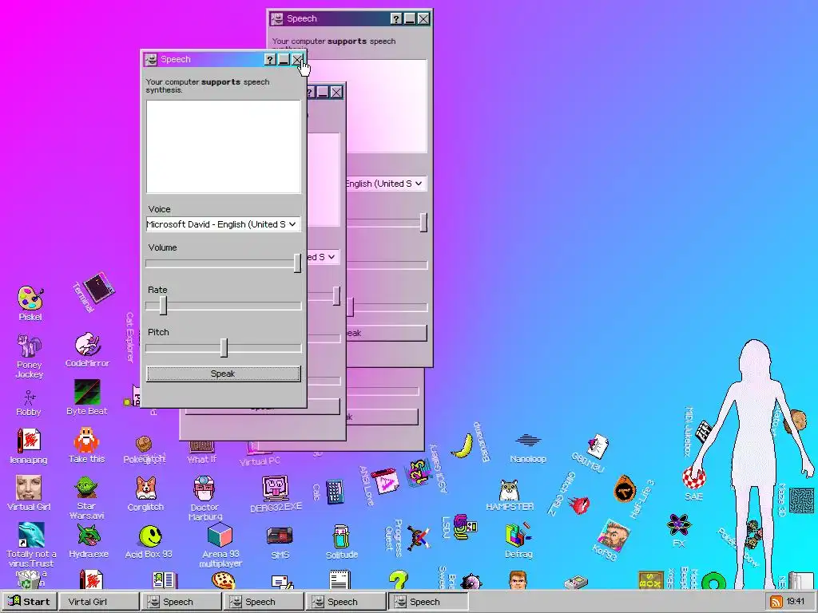Screen dimensions: 818x613
Task: Open the Maze 3D icon
Action: coord(801,500)
